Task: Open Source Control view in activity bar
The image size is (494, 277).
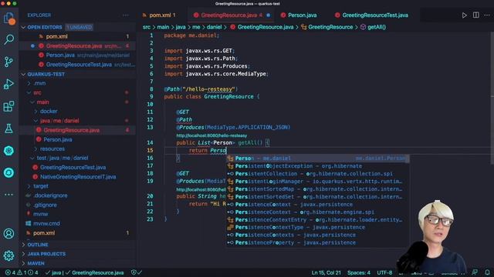Action: pos(8,62)
